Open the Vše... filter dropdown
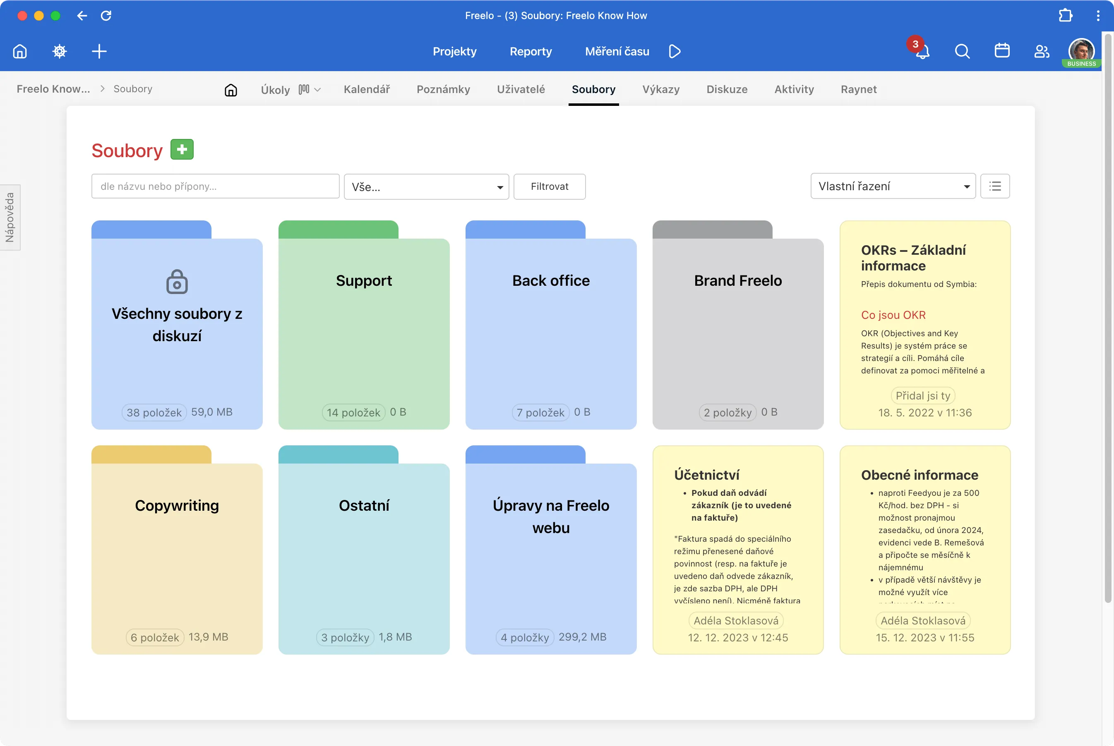The width and height of the screenshot is (1114, 746). (x=427, y=186)
